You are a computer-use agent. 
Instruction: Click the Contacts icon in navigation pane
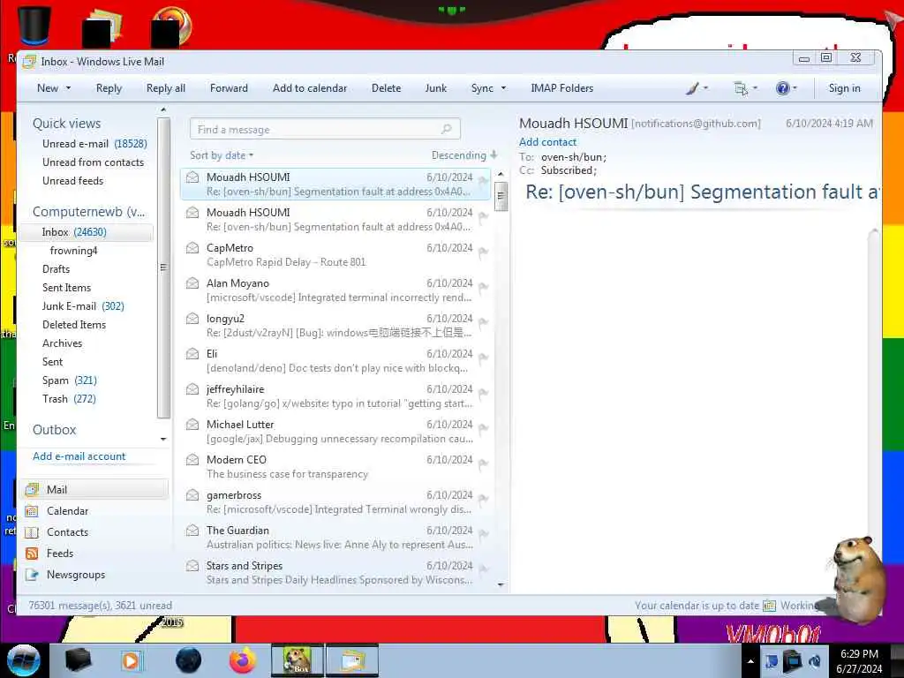click(x=32, y=532)
